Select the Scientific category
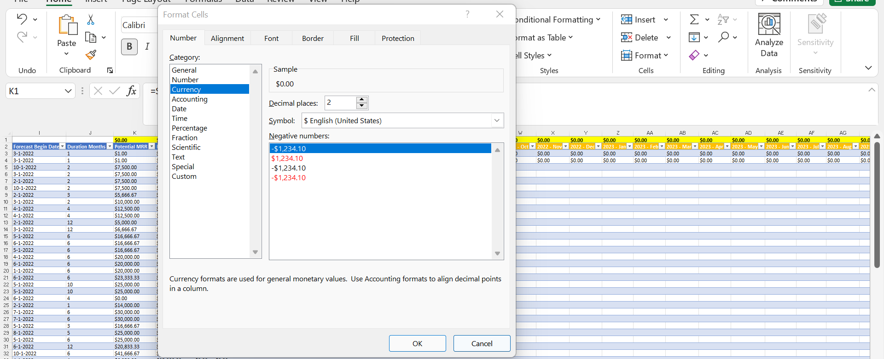884x359 pixels. coord(209,147)
